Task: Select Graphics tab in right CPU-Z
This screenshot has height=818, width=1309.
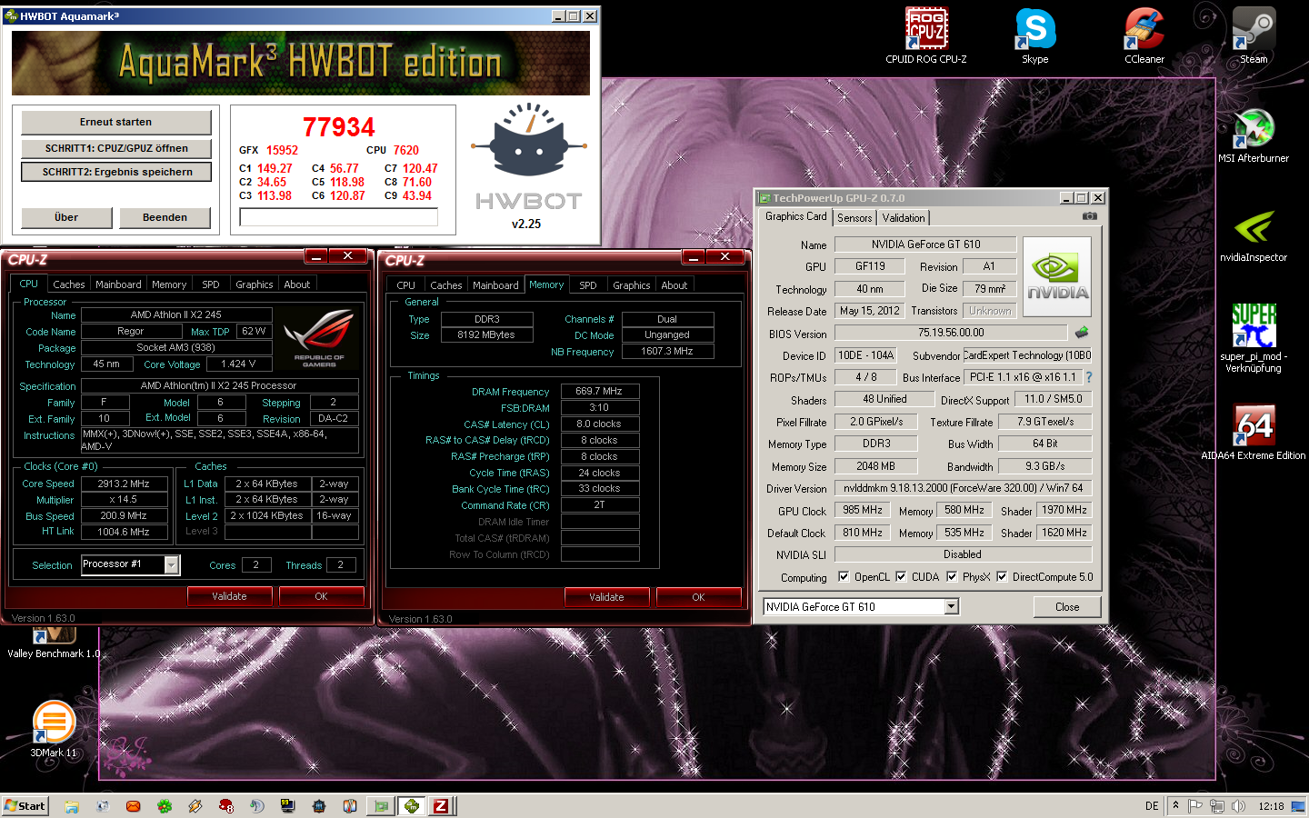Action: [631, 285]
